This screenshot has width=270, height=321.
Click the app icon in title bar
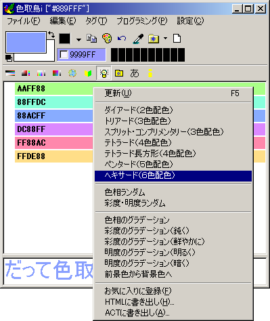tap(9, 9)
